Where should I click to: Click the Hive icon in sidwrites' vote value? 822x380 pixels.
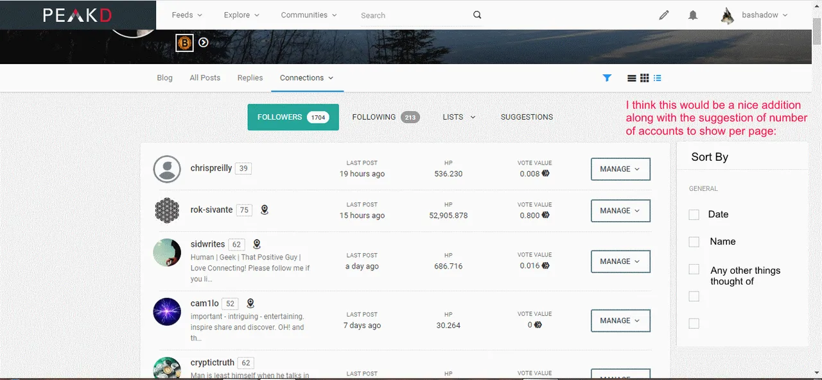click(x=546, y=265)
